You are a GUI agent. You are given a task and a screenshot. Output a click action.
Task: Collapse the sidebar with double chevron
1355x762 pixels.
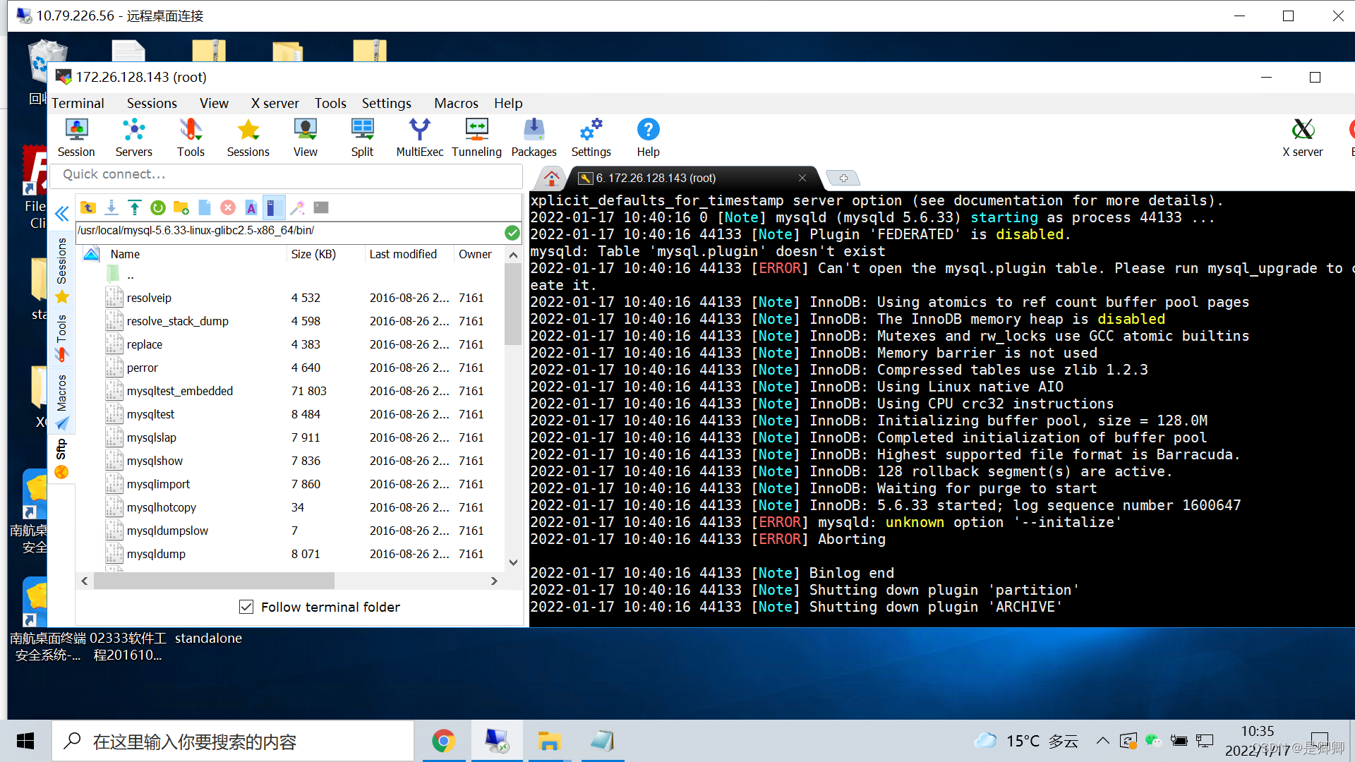tap(62, 213)
